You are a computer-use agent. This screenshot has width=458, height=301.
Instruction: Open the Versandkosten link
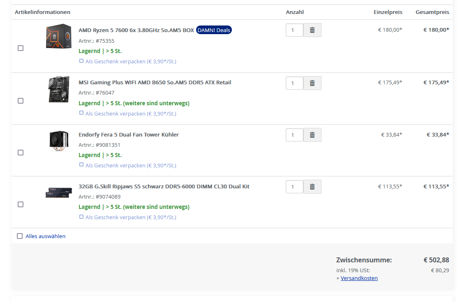pyautogui.click(x=359, y=278)
